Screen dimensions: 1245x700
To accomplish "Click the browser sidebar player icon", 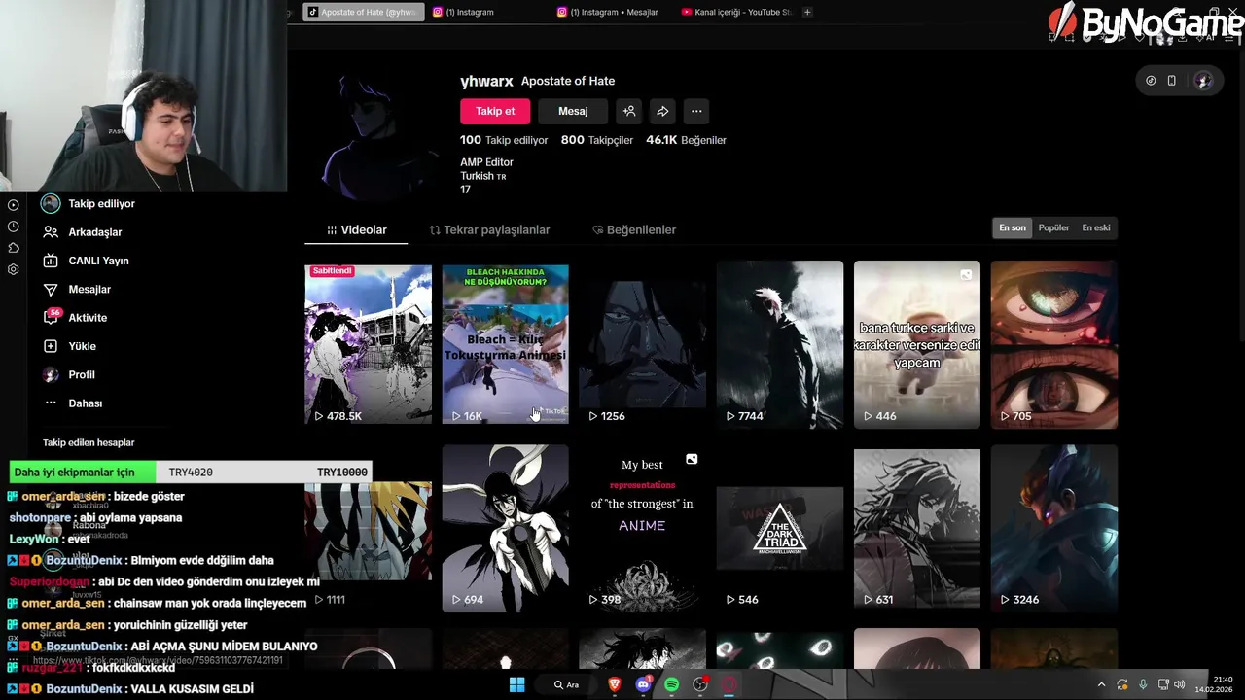I will [13, 205].
